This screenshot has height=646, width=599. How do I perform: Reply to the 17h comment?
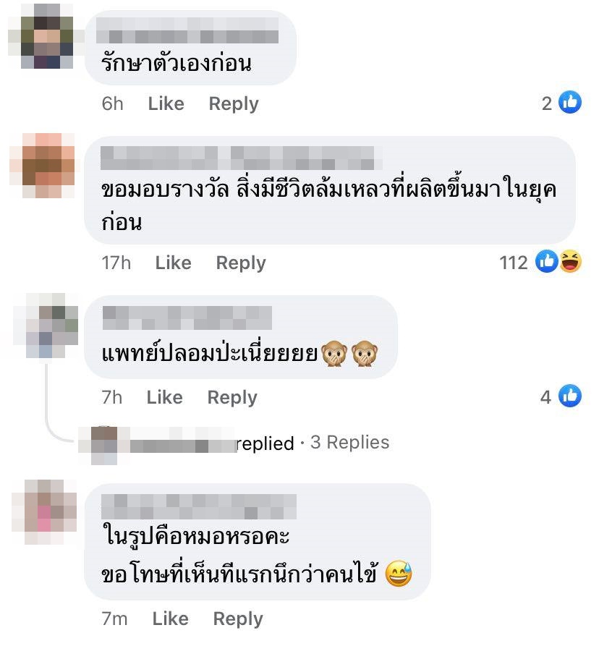241,263
